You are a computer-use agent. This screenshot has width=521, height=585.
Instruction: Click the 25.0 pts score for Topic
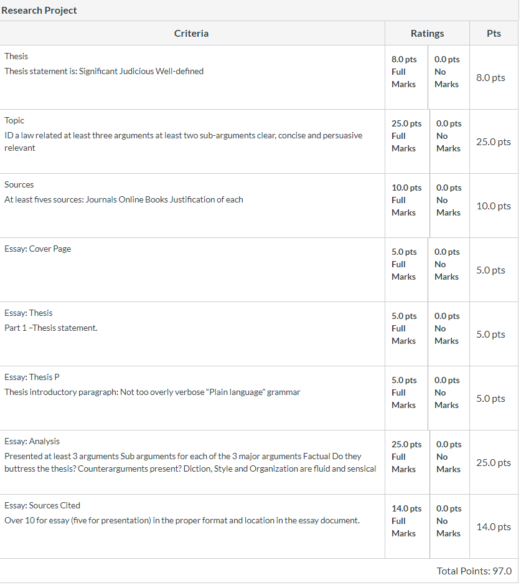(x=494, y=142)
